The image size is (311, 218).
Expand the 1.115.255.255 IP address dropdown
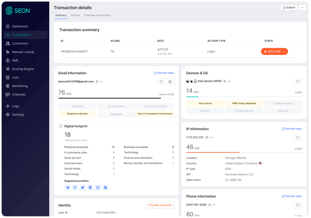tap(211, 137)
